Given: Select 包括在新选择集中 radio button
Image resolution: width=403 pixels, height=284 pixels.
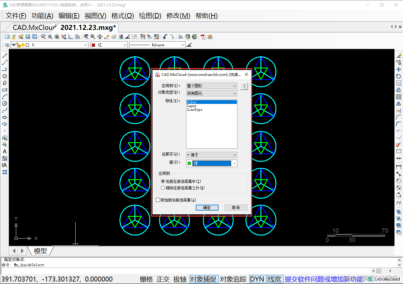Looking at the screenshot, I should 163,181.
